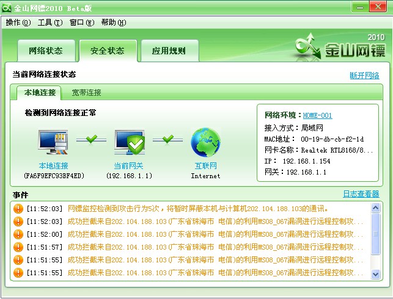Select the 11:52:00 intercepted attack event text
This screenshot has width=393, height=299.
(x=215, y=234)
